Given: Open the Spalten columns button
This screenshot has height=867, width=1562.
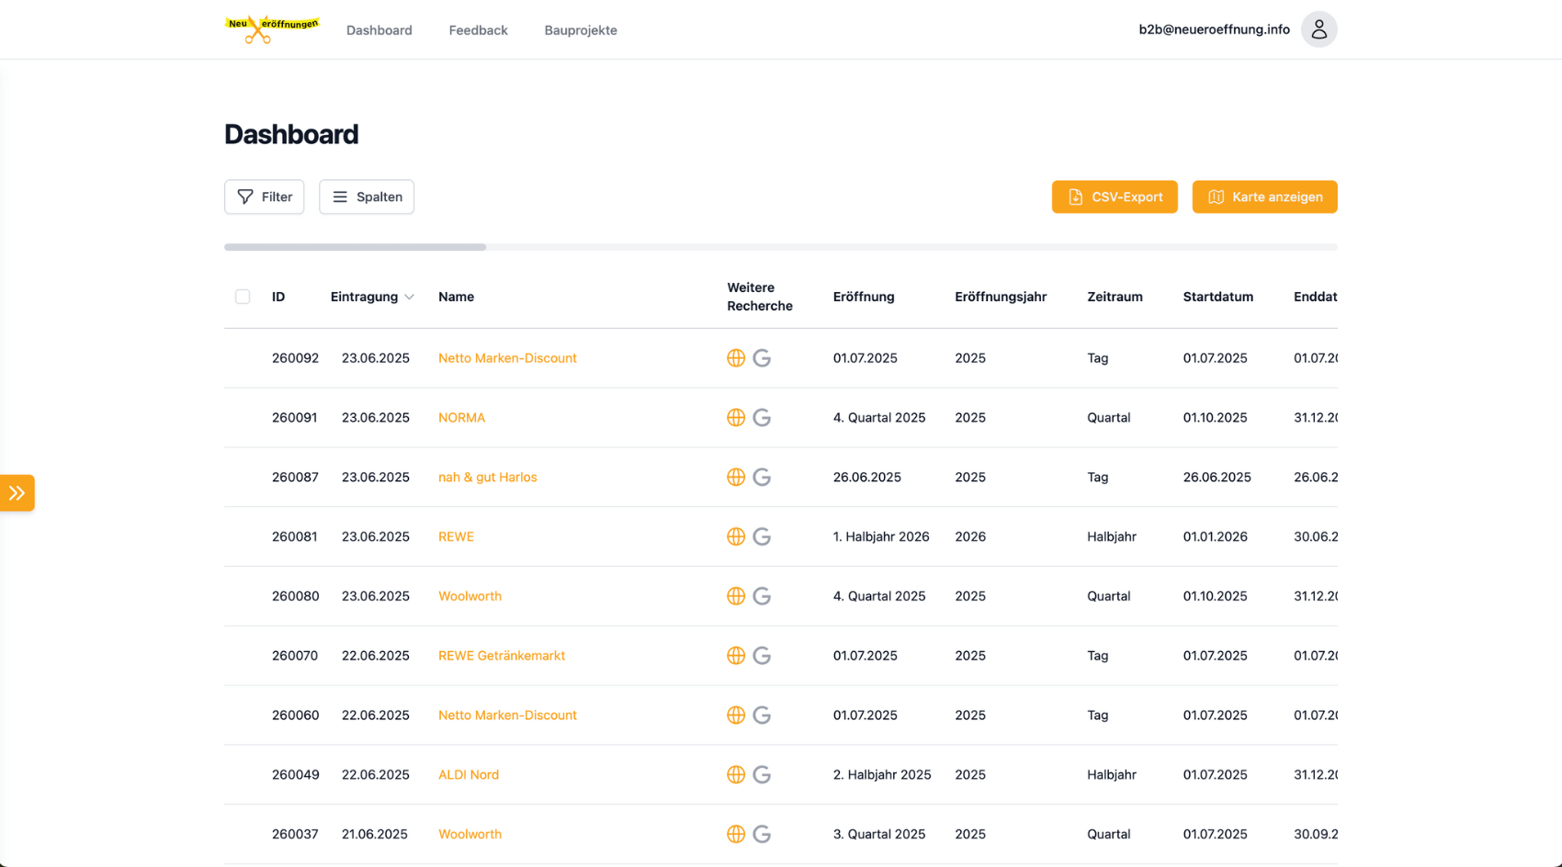Looking at the screenshot, I should (367, 197).
